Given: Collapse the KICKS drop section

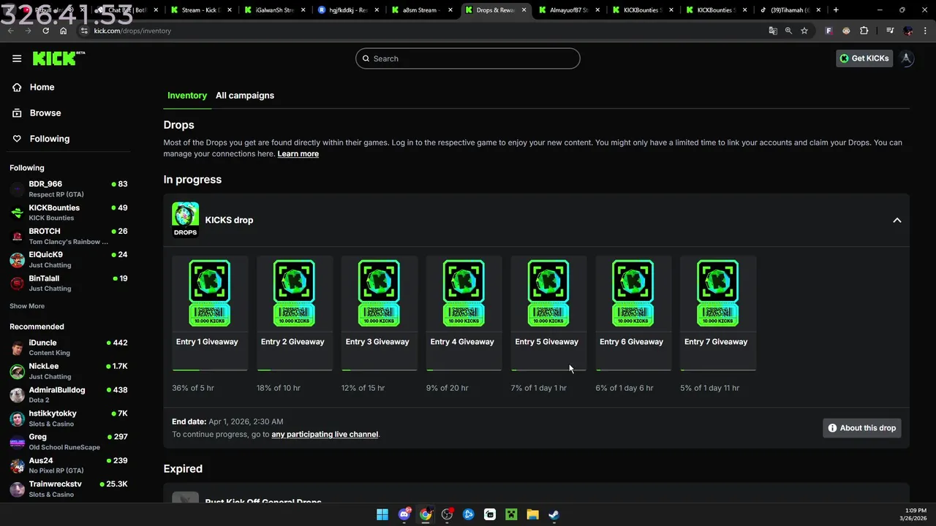Looking at the screenshot, I should coord(897,220).
